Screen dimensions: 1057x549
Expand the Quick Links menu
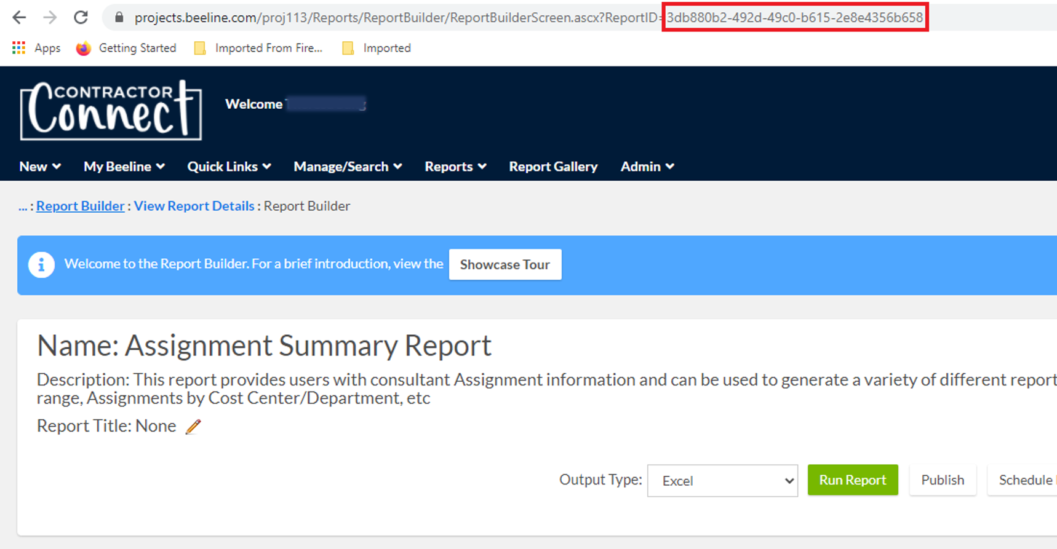(229, 167)
